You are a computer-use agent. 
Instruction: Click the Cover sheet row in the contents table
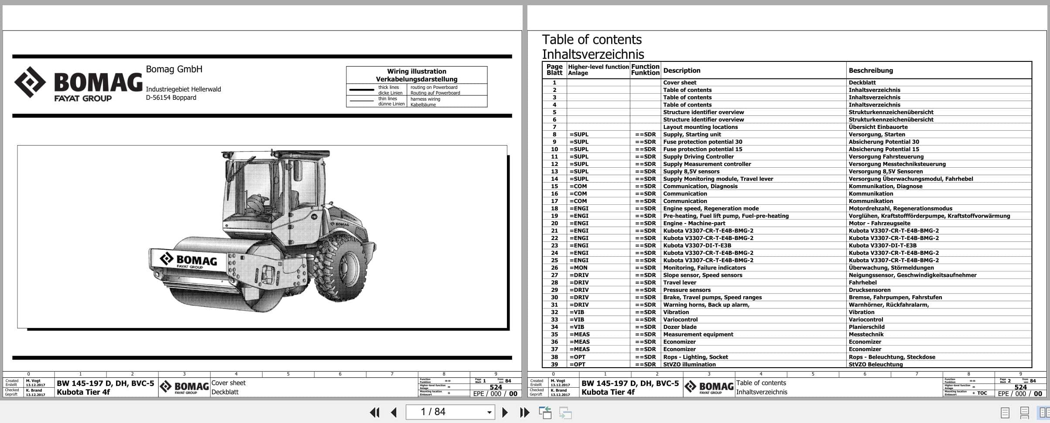pos(787,83)
